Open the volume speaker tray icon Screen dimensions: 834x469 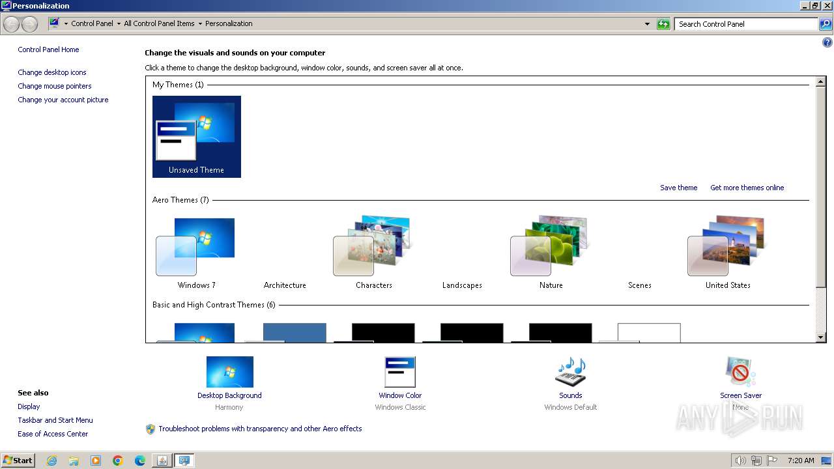[x=740, y=461]
